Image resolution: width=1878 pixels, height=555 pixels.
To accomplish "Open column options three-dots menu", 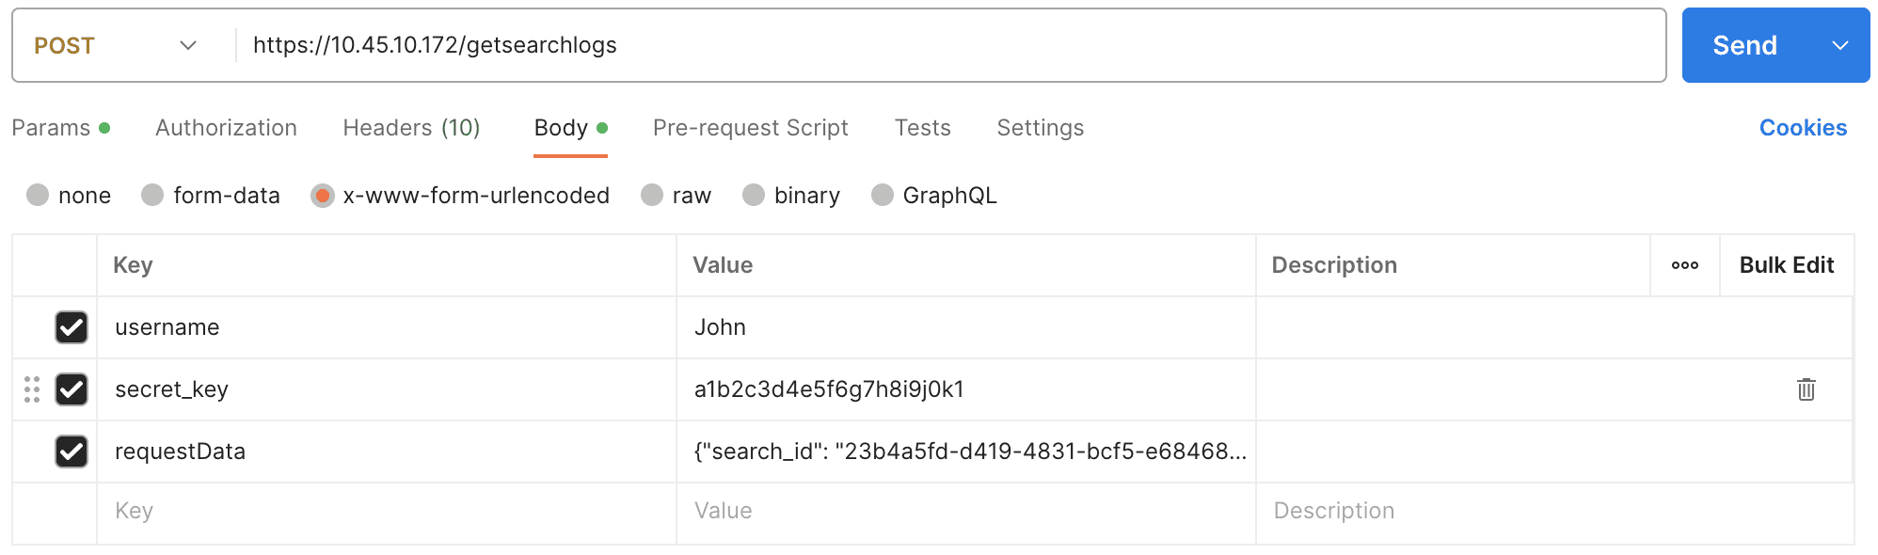I will [1684, 265].
